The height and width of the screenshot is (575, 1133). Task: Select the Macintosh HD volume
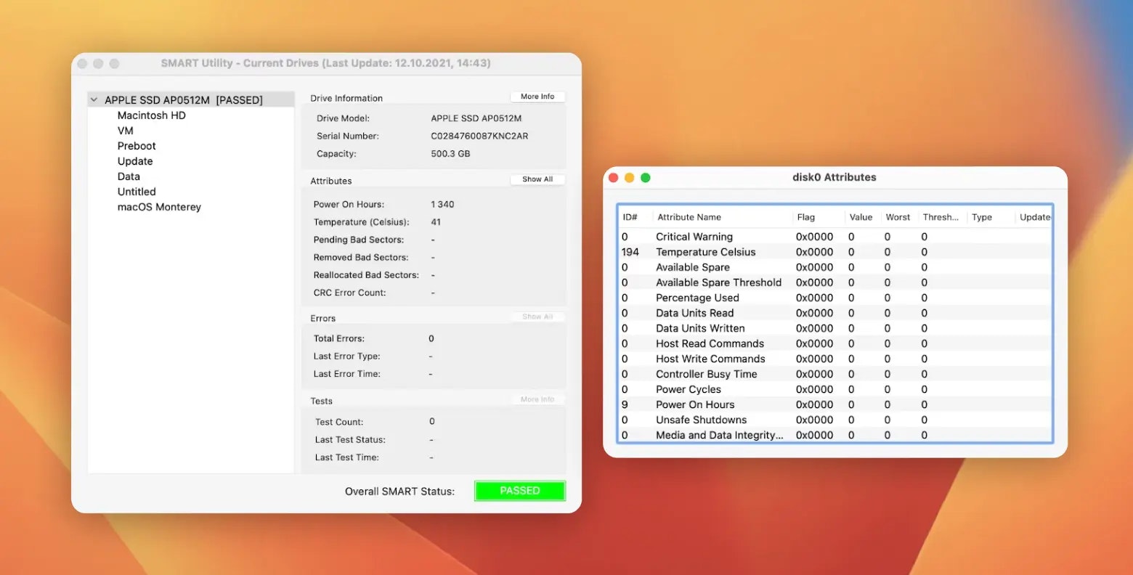[152, 115]
